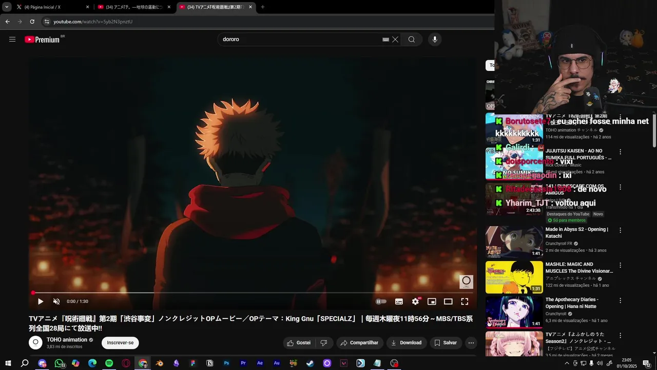This screenshot has height=370, width=657.
Task: Open menu for Made in Abyss S2 video
Action: 621,230
